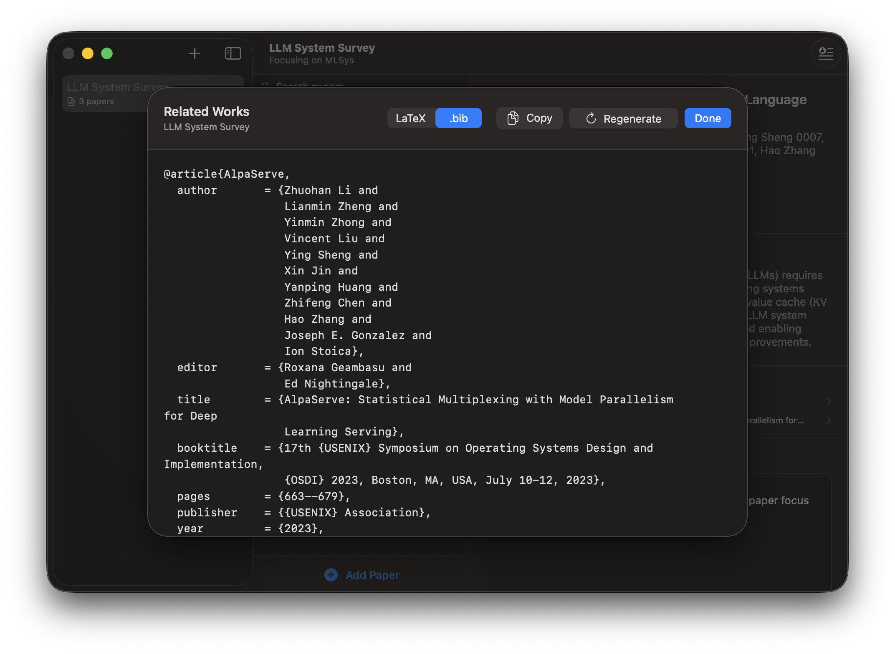This screenshot has width=895, height=654.
Task: Switch the export format to LaTeX
Action: point(411,118)
